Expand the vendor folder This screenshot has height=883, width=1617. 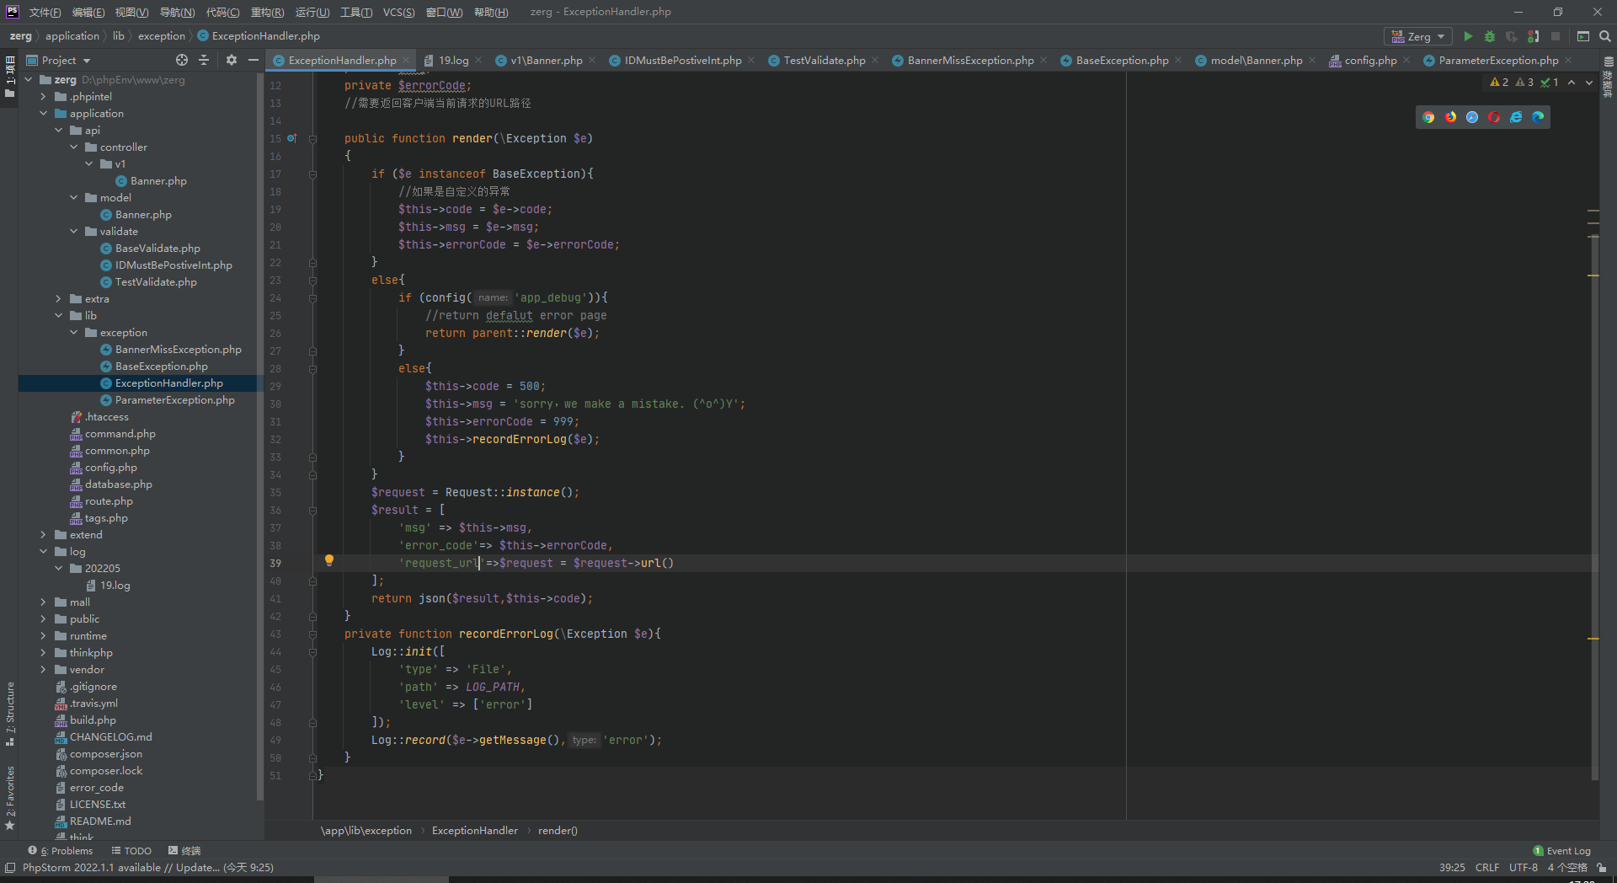(44, 670)
